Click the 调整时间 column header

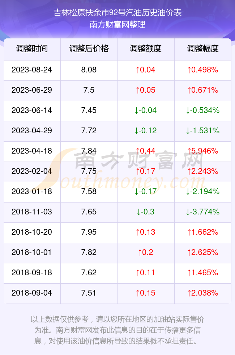coord(32,49)
